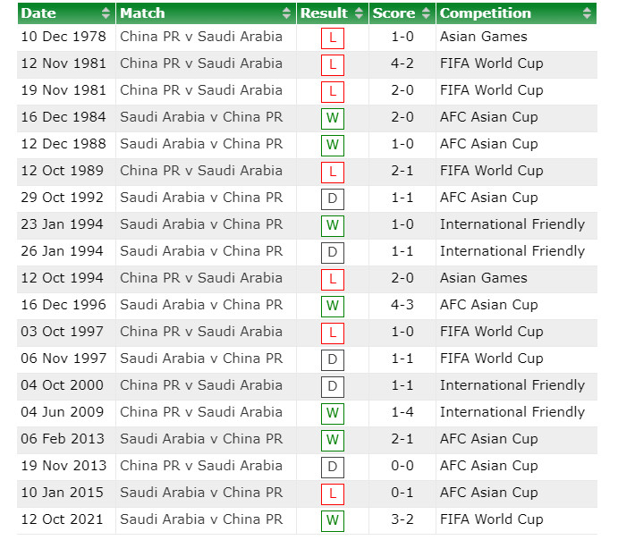Click the D badge for 29 Oct 1992
618x540 pixels.
point(333,198)
